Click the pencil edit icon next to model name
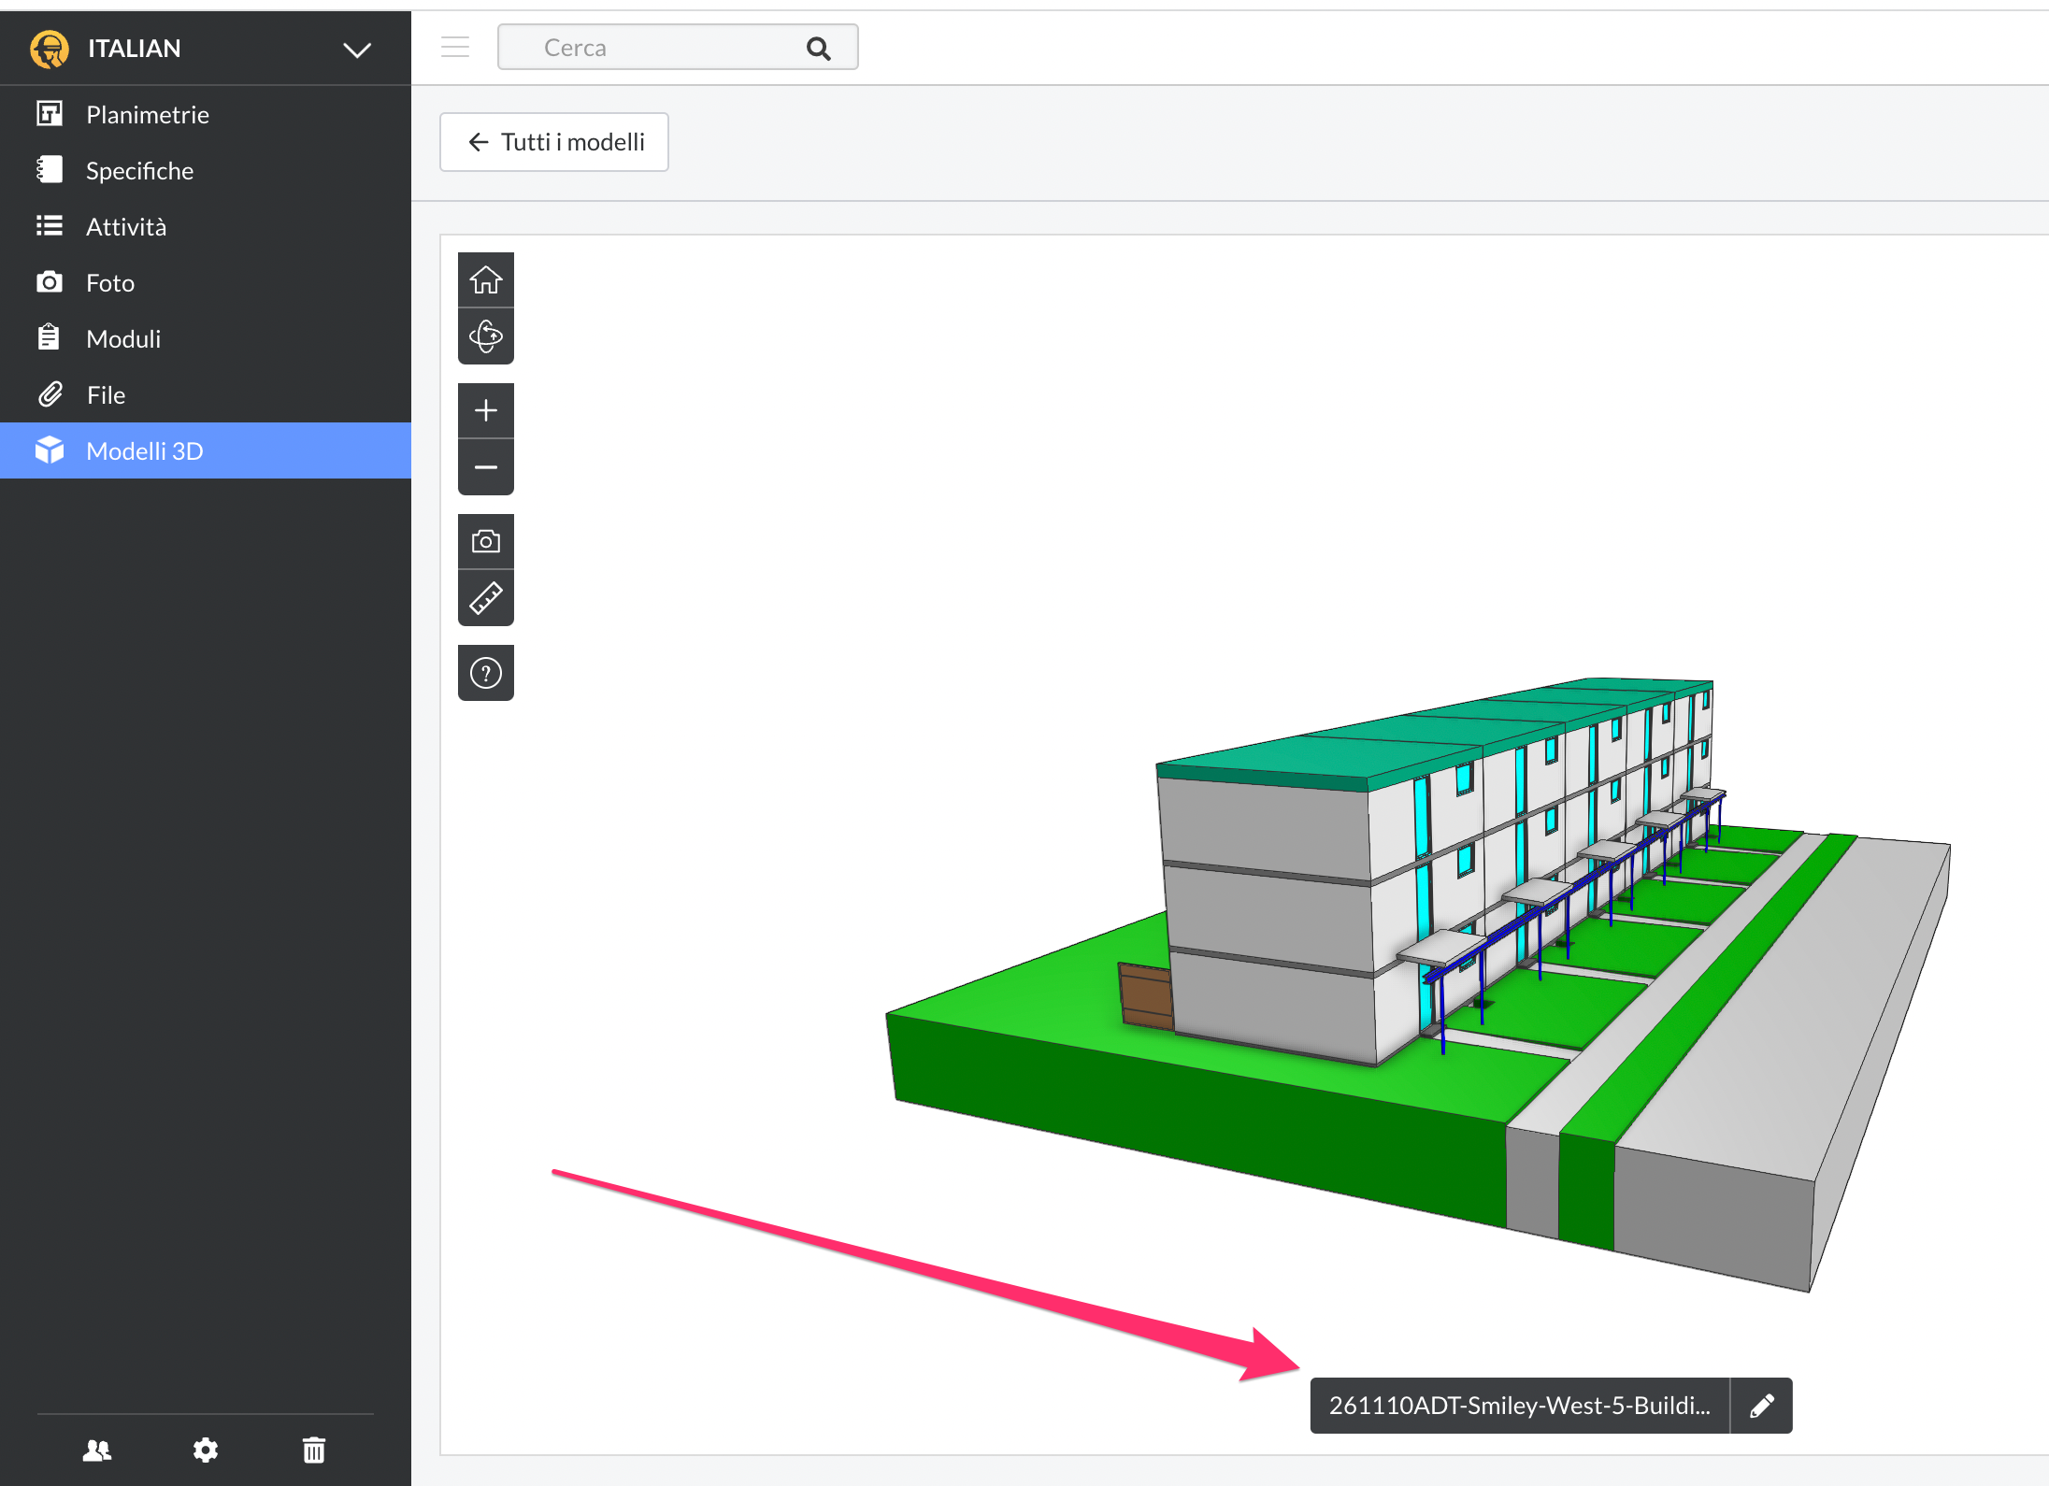The width and height of the screenshot is (2049, 1486). click(1761, 1406)
